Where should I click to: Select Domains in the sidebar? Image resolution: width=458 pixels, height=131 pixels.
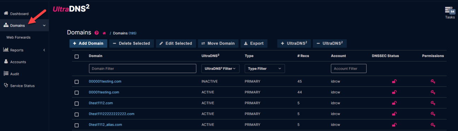17,26
